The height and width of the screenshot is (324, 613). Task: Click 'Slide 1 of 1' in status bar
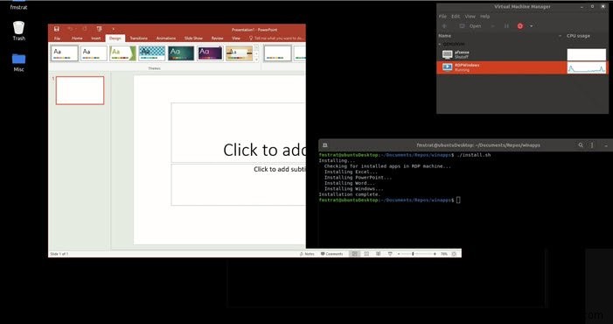coord(59,254)
